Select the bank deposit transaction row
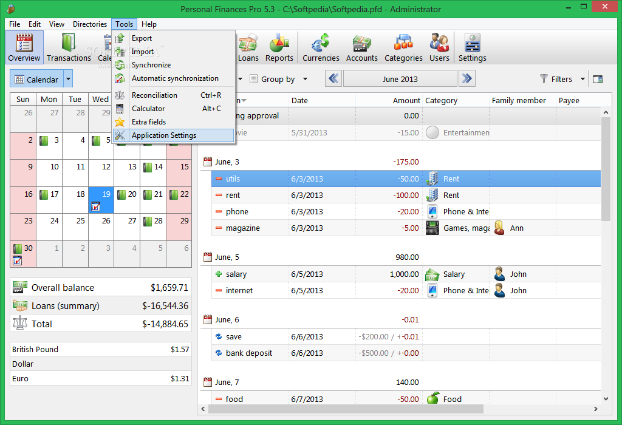 tap(406, 353)
